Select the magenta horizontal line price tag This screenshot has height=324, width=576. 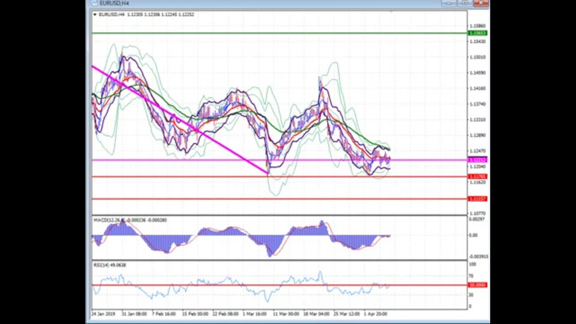[x=477, y=160]
